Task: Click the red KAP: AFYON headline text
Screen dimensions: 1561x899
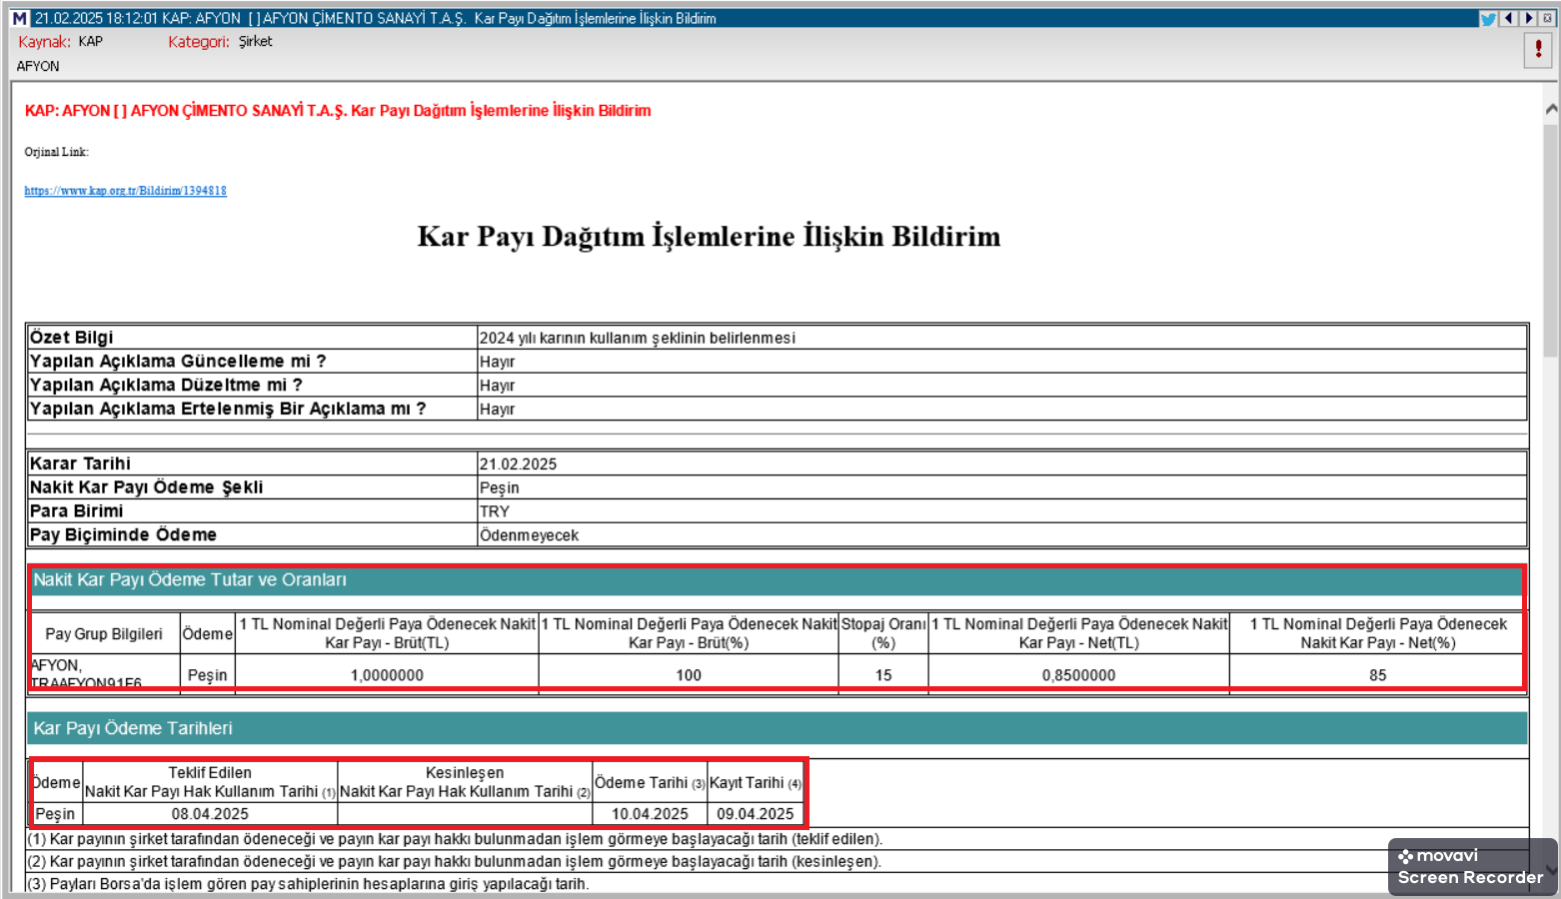Action: pos(338,111)
